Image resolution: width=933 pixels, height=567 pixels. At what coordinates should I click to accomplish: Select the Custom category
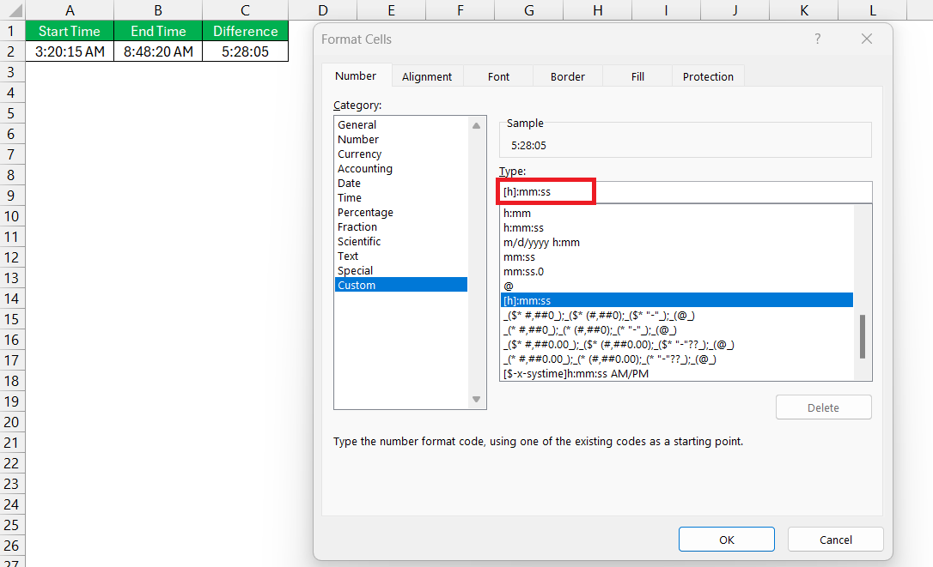click(401, 285)
